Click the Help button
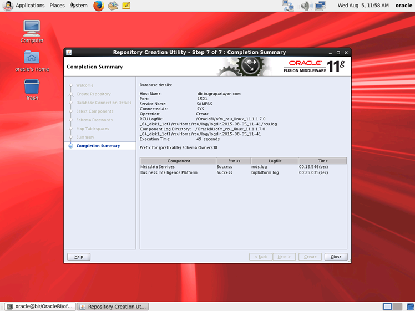 point(79,257)
